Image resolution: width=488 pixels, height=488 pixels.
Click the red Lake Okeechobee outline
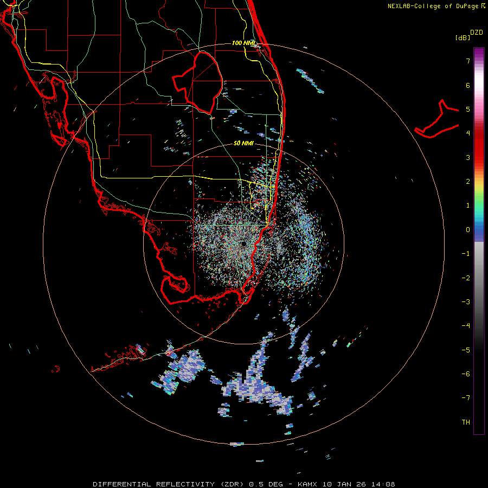pyautogui.click(x=198, y=83)
